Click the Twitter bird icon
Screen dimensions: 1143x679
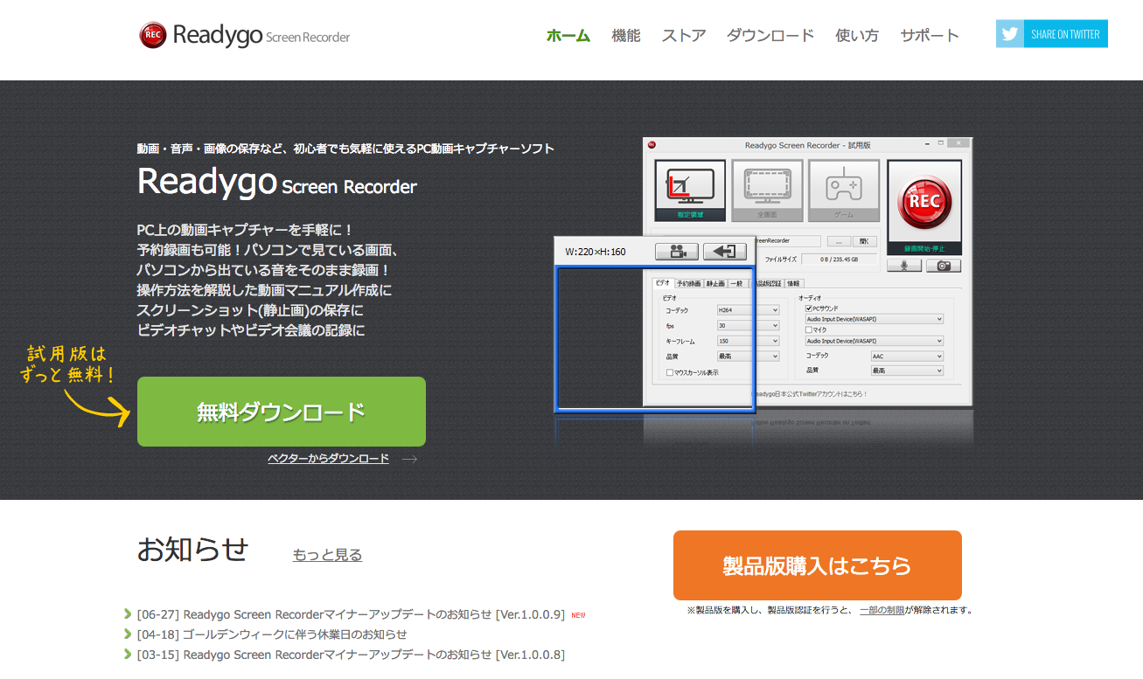1010,34
